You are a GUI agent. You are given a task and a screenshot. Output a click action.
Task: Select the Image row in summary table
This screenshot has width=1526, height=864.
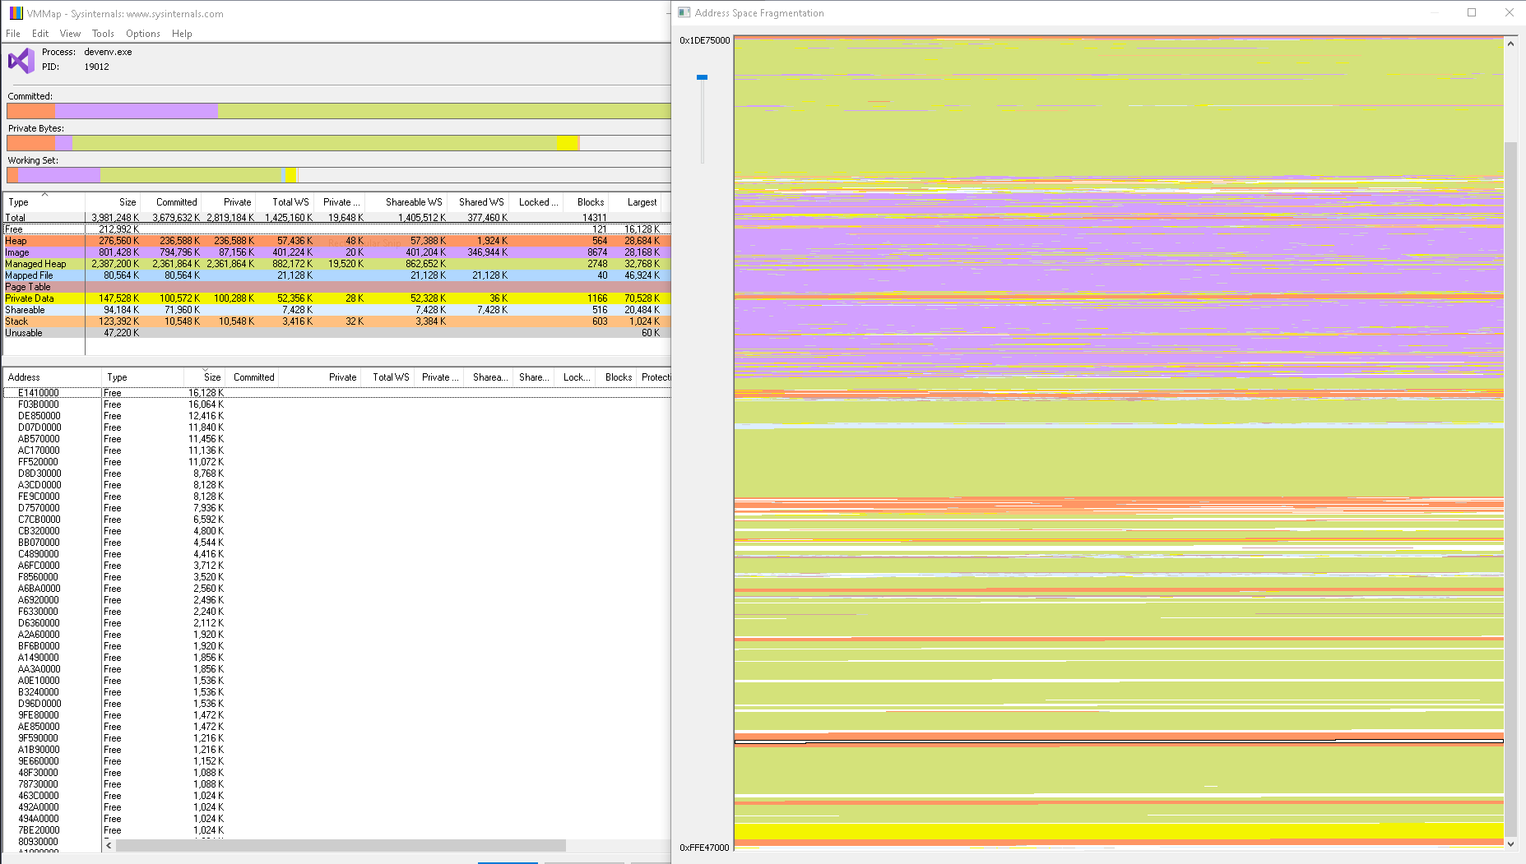click(337, 252)
